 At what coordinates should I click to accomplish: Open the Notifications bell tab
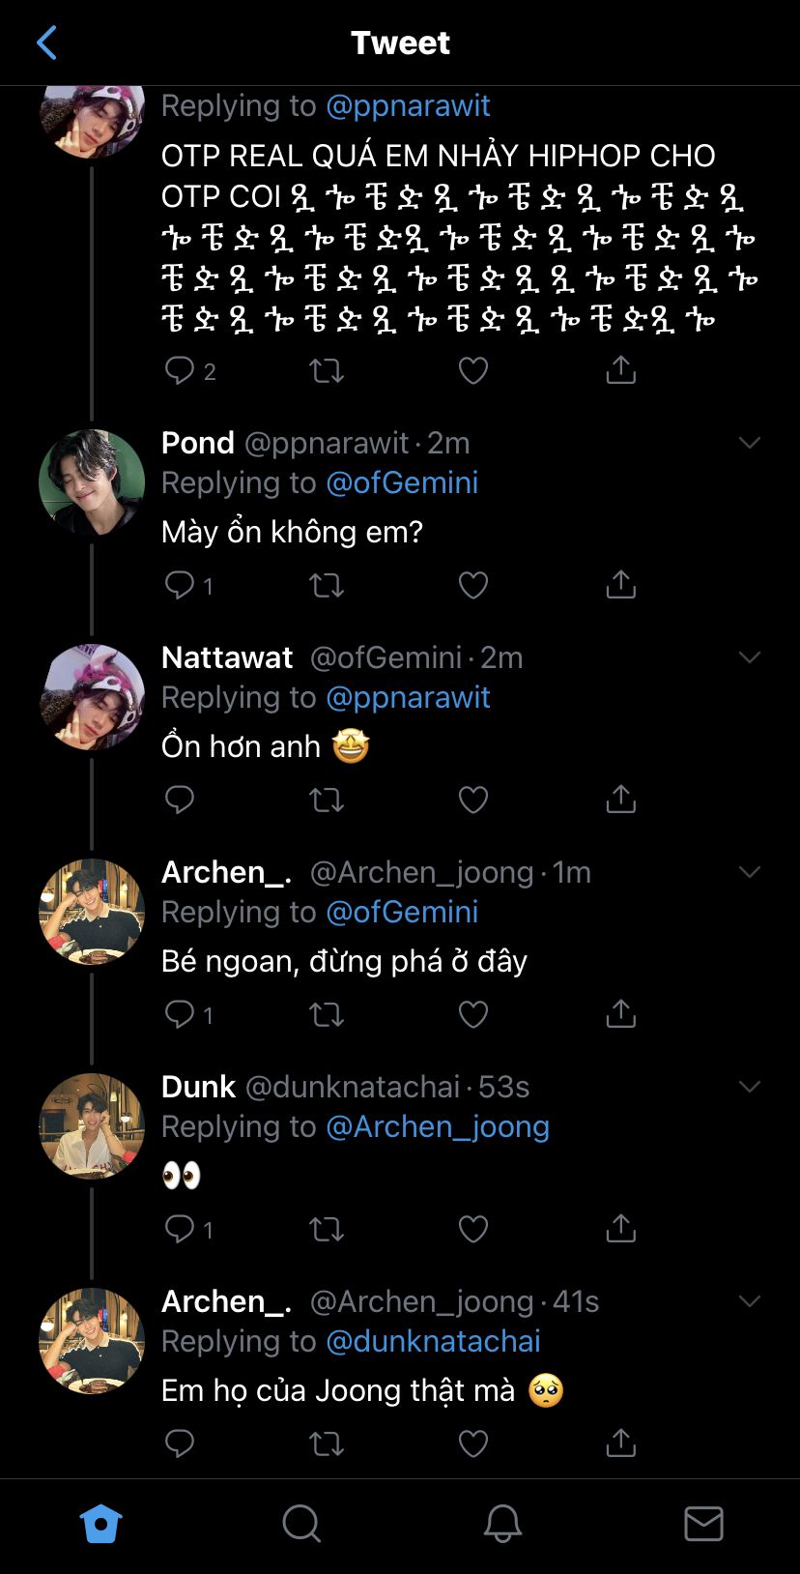click(x=502, y=1524)
